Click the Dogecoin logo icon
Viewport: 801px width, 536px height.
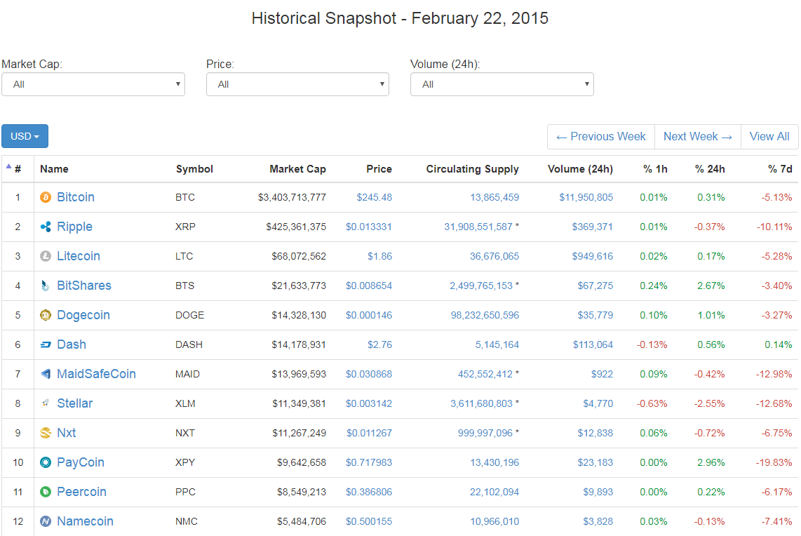tap(46, 315)
